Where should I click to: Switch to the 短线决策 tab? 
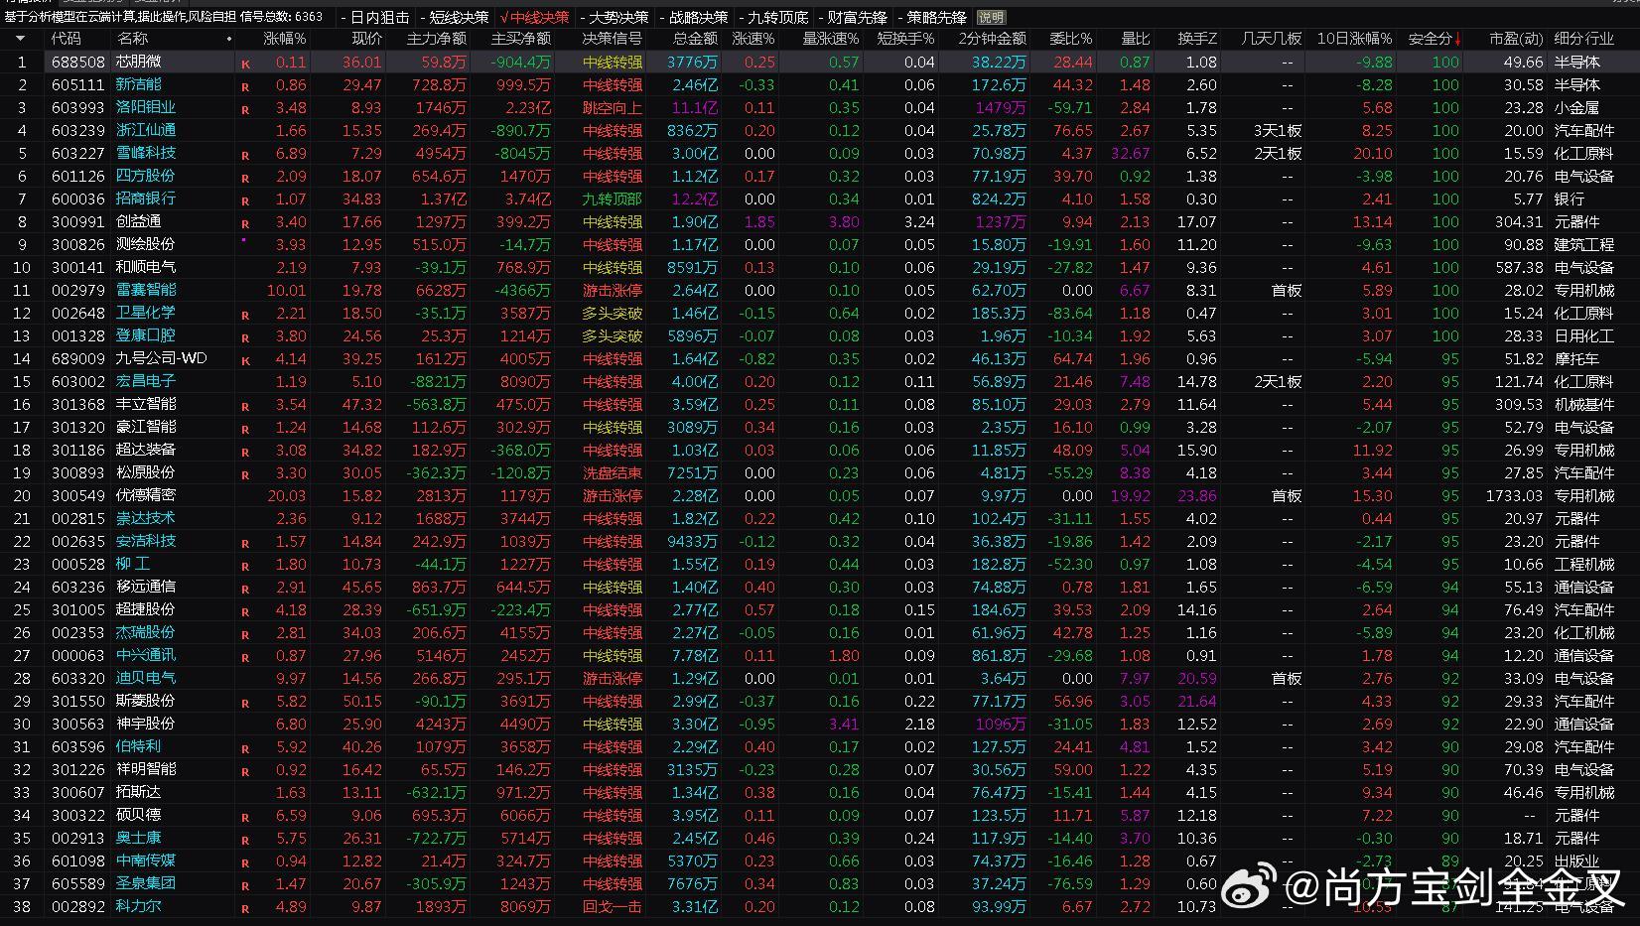[459, 17]
